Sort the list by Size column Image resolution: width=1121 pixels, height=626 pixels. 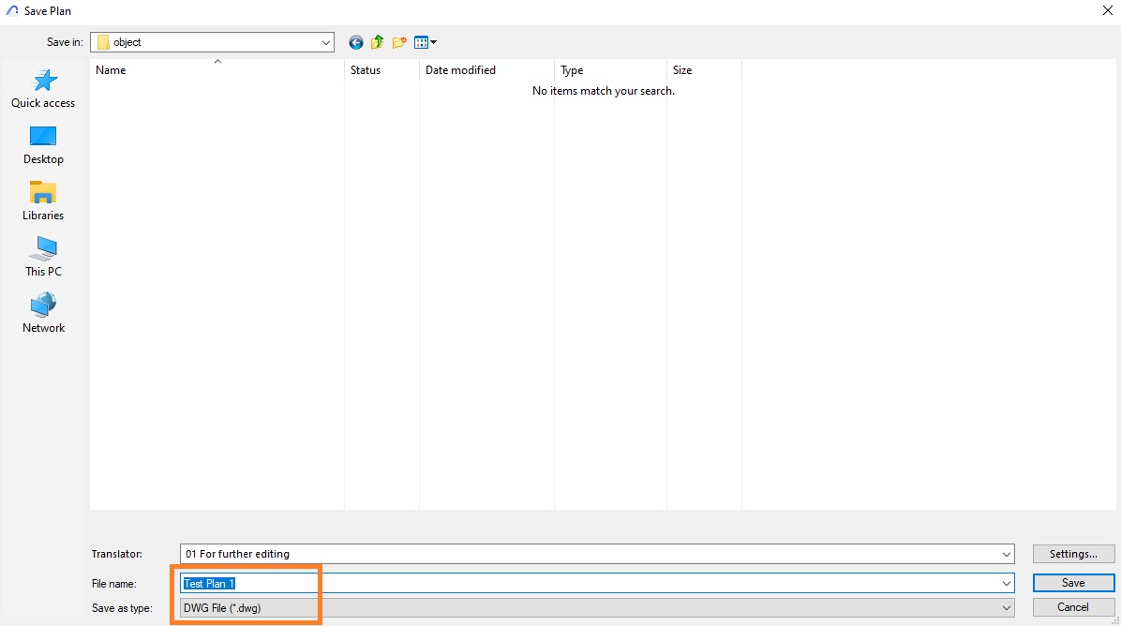click(x=704, y=70)
